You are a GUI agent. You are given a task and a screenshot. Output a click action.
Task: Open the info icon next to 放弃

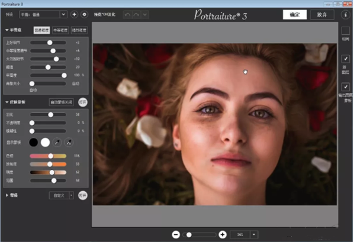click(346, 15)
